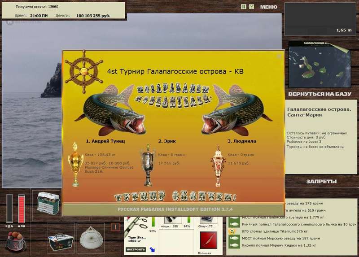Click money amount 100 103 255 руб.
The image size is (359, 257).
point(93,16)
